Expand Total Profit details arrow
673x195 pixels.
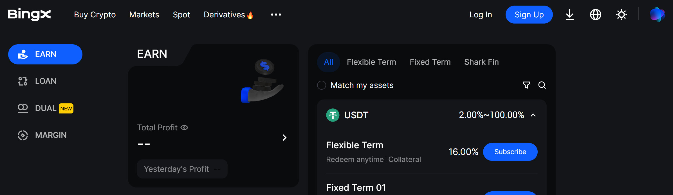point(284,138)
